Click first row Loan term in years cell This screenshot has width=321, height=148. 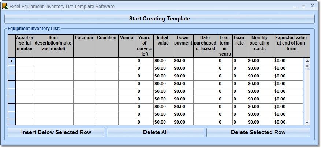[225, 61]
